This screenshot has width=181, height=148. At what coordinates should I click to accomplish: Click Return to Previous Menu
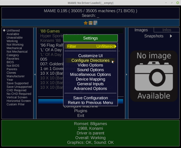coord(90,102)
